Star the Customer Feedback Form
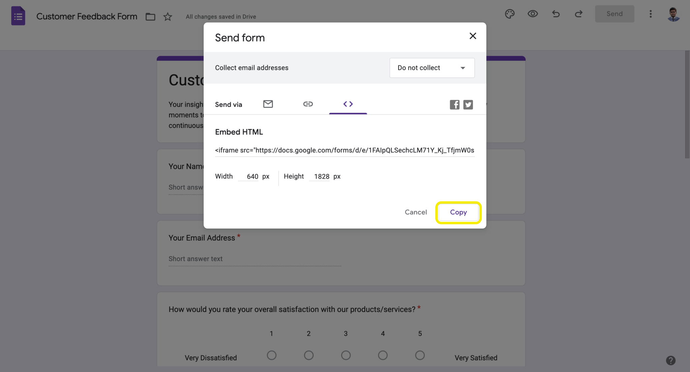The image size is (690, 372). (167, 16)
